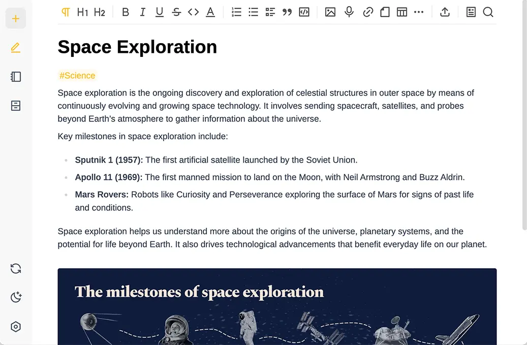Image resolution: width=527 pixels, height=345 pixels.
Task: Apply Heading 1 formatting
Action: pos(82,12)
